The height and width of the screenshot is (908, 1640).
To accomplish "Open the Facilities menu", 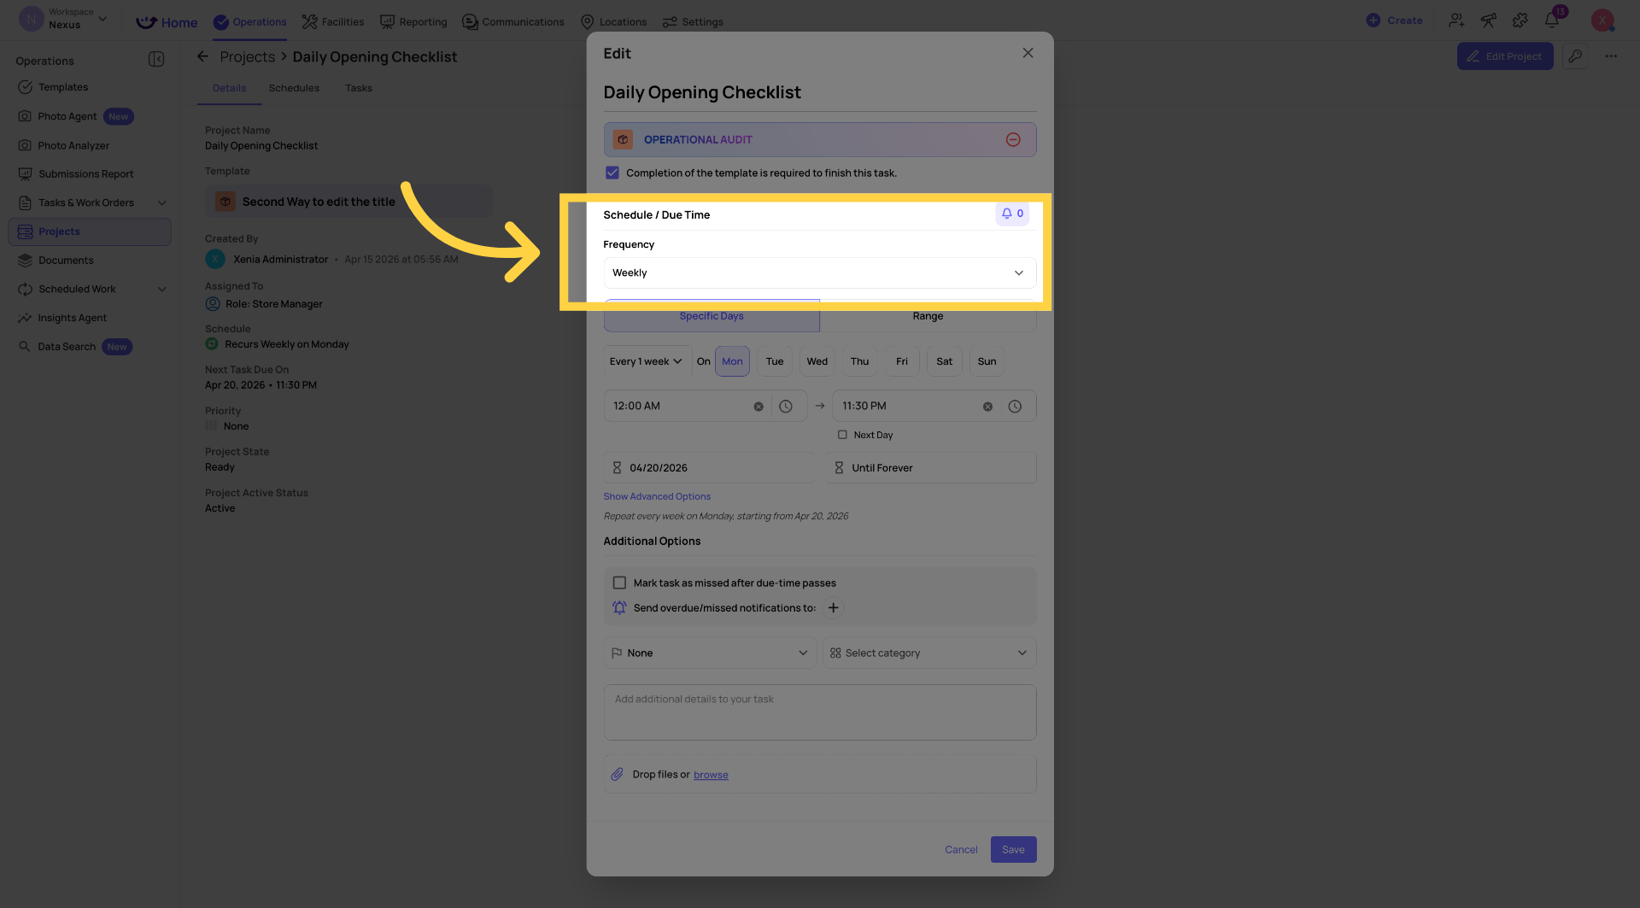I will [x=333, y=21].
